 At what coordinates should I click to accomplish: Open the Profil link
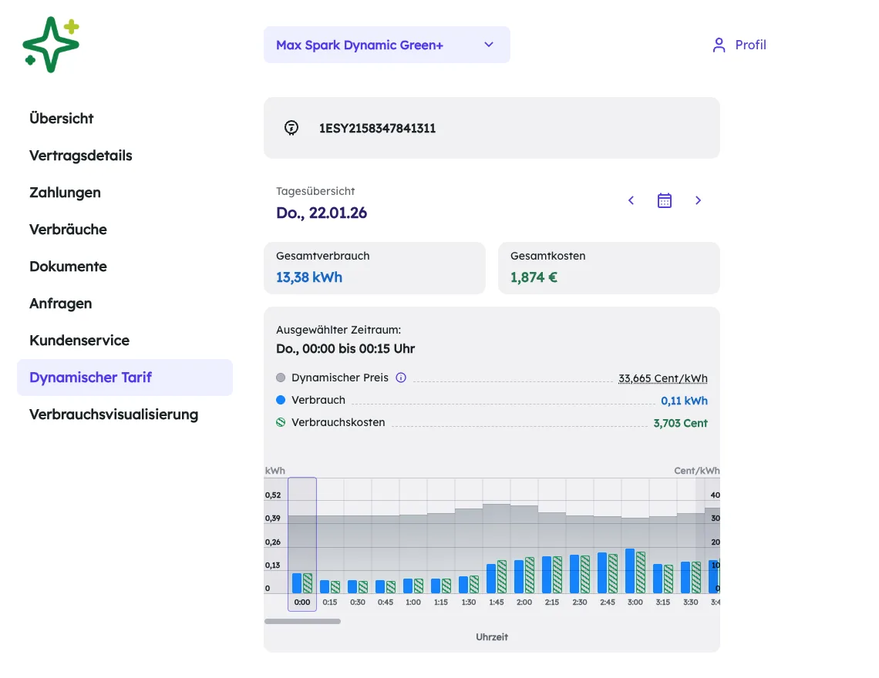739,45
